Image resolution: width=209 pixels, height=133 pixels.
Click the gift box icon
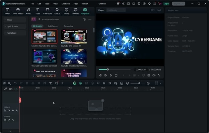[118, 4]
